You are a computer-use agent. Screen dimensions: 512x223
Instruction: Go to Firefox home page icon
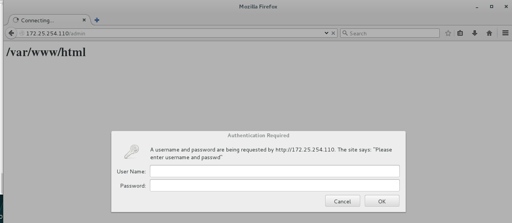[489, 33]
